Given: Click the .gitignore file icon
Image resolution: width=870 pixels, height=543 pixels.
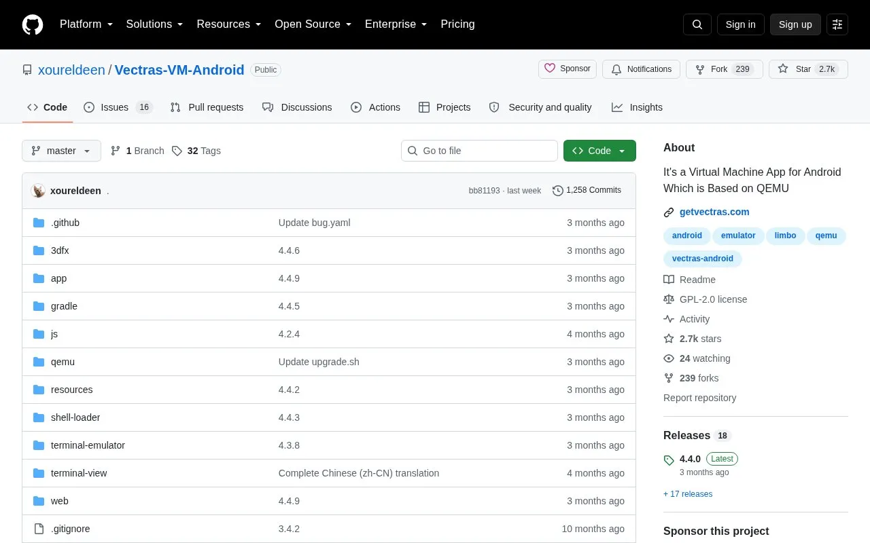Looking at the screenshot, I should [x=39, y=529].
